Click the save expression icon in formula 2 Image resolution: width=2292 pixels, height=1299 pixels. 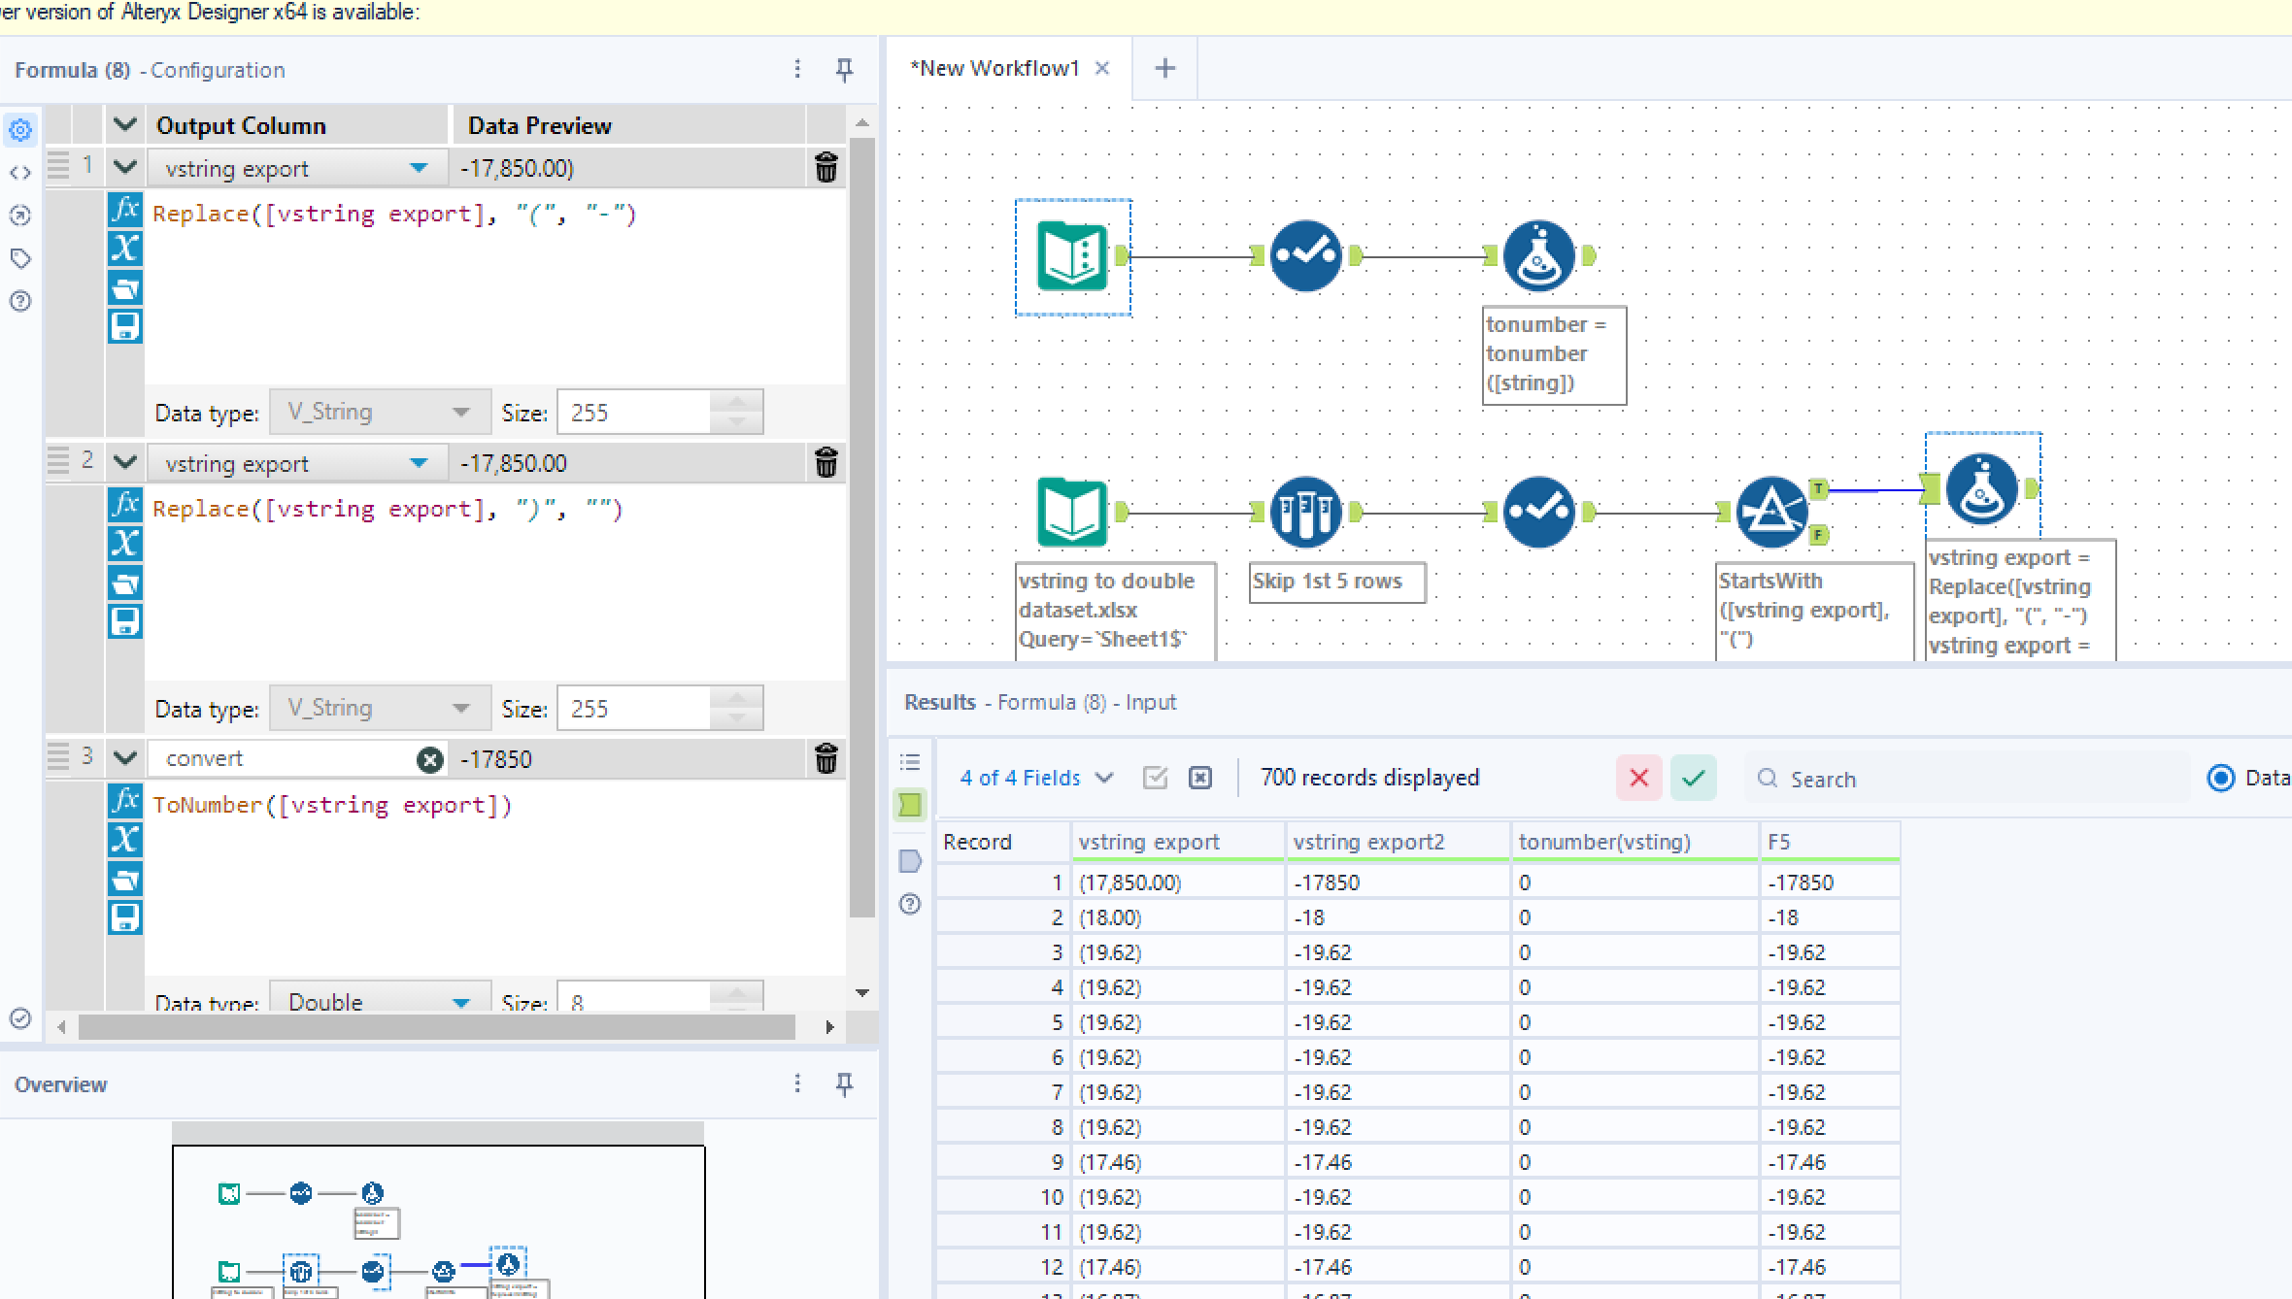click(125, 621)
